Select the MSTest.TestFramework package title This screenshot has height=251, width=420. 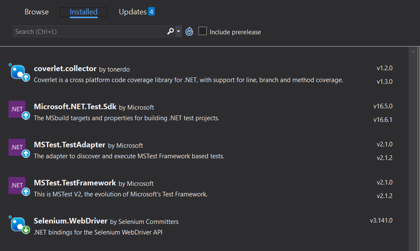[75, 183]
